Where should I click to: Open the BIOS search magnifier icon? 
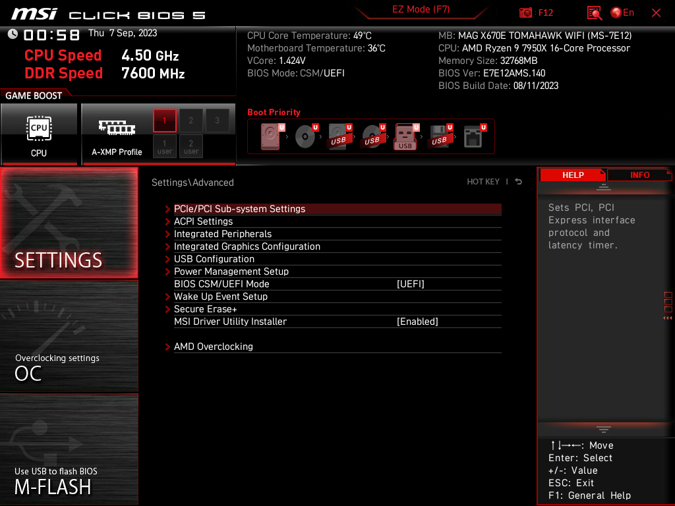coord(595,13)
